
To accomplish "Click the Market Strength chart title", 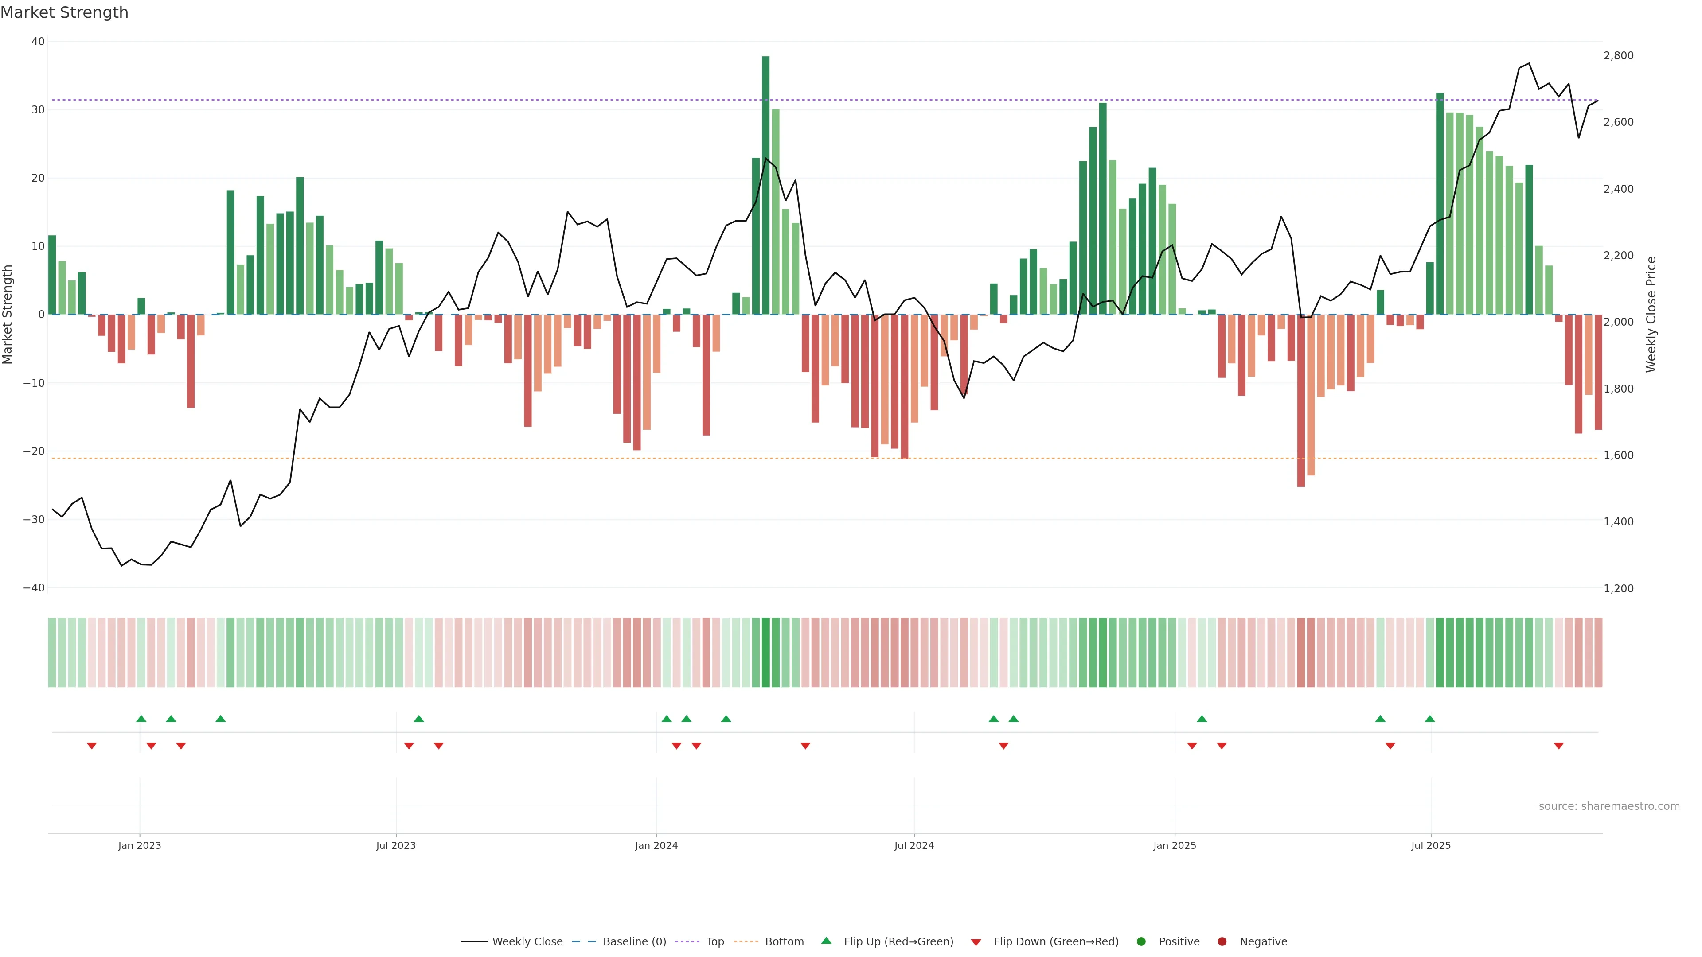I will [64, 12].
